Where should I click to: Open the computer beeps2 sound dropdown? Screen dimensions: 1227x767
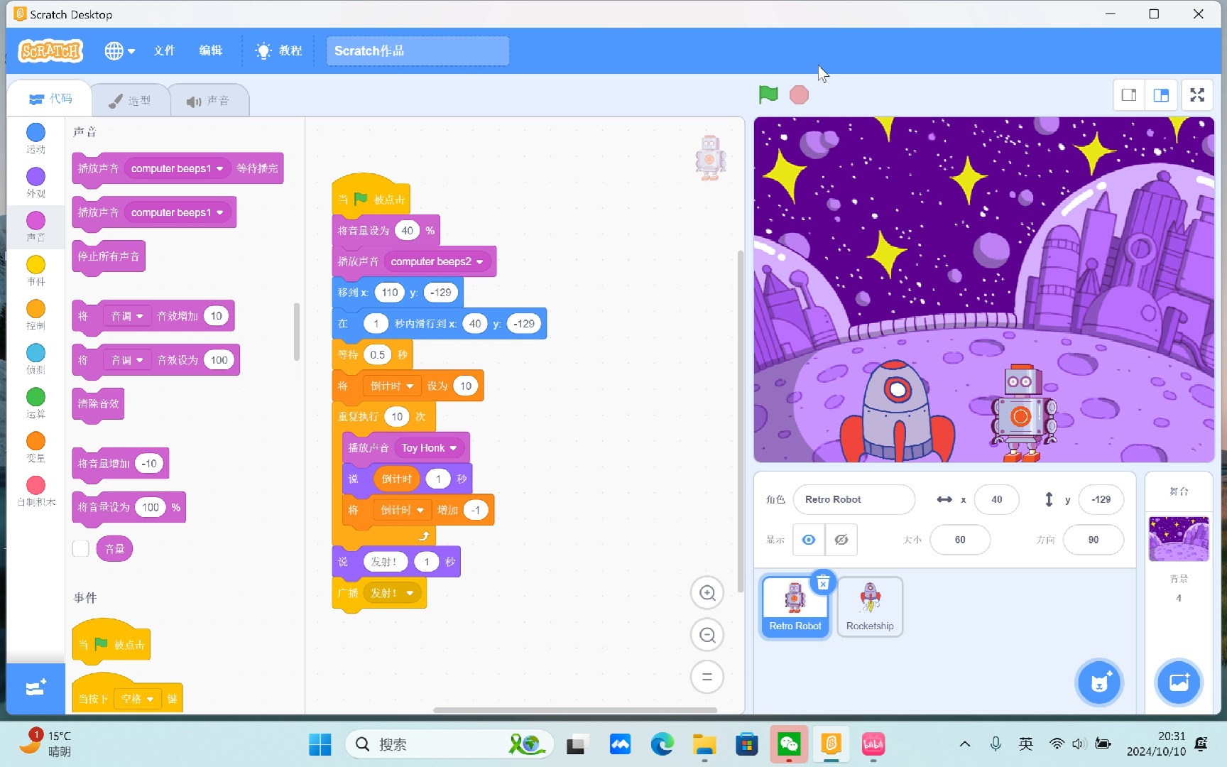[480, 262]
